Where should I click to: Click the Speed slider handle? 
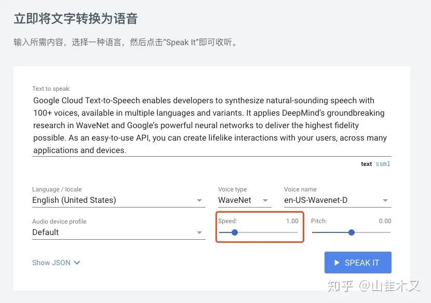234,232
